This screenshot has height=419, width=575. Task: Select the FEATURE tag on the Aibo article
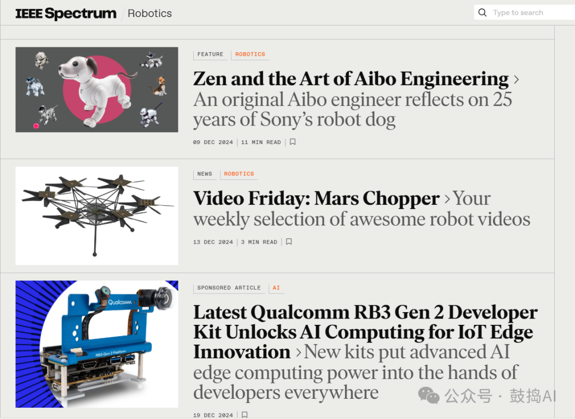coord(210,54)
